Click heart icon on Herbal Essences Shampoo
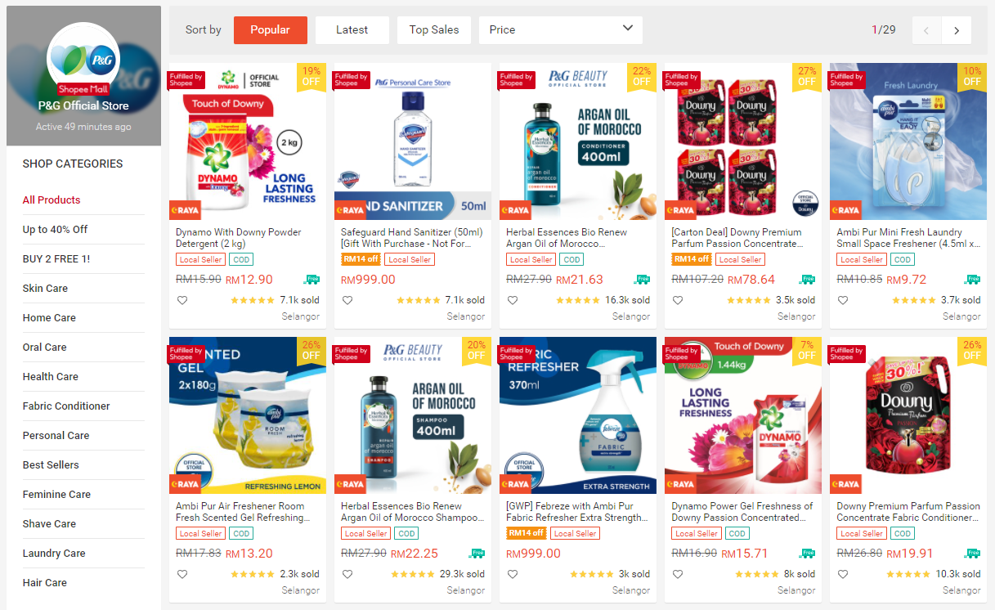 347,574
